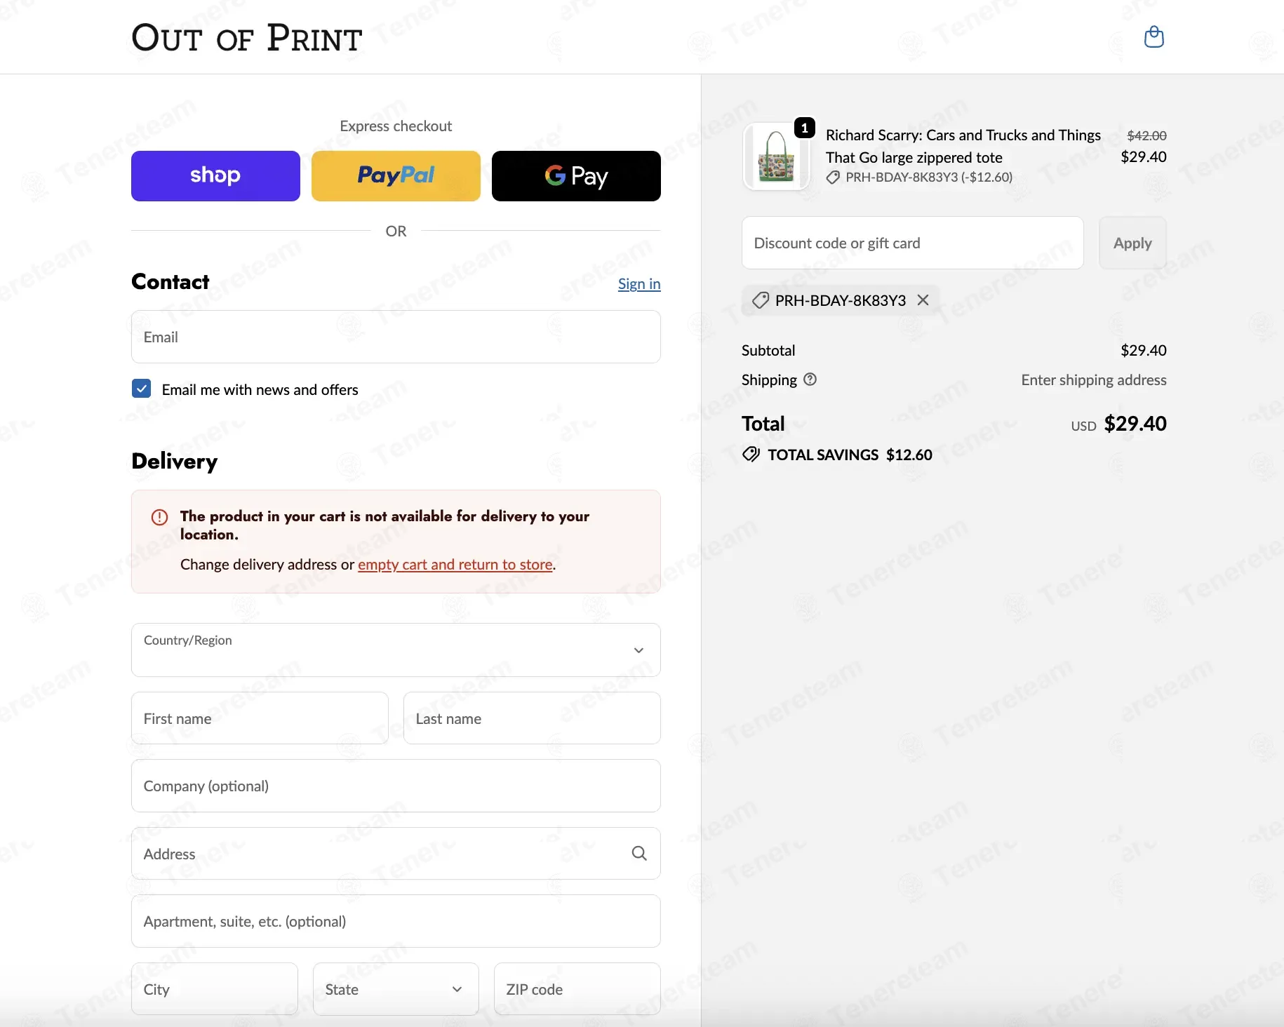Expand the State dropdown

(x=396, y=989)
